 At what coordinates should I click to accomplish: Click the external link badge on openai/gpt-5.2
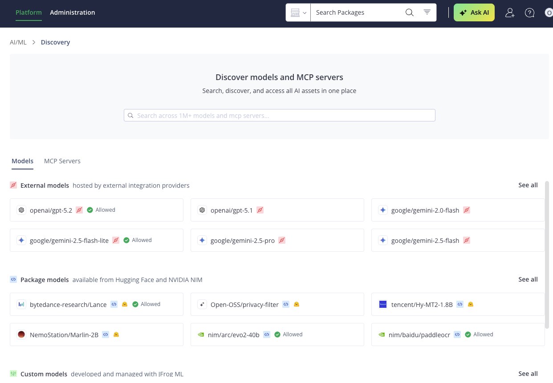click(79, 210)
